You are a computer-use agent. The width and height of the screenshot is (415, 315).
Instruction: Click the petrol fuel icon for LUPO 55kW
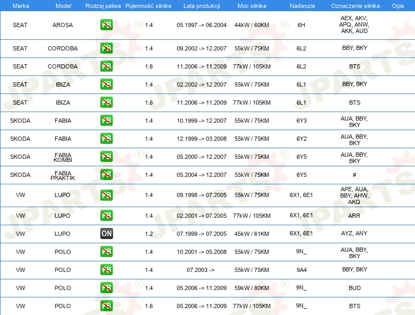click(106, 195)
